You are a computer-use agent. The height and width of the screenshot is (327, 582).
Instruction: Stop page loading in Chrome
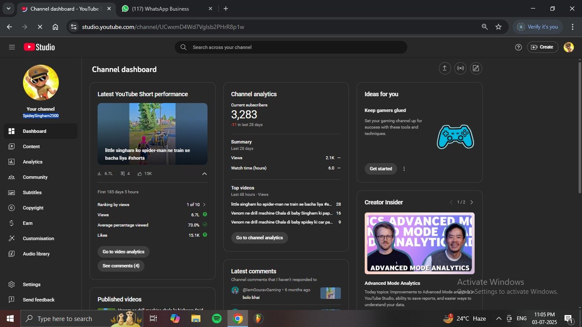(x=40, y=27)
